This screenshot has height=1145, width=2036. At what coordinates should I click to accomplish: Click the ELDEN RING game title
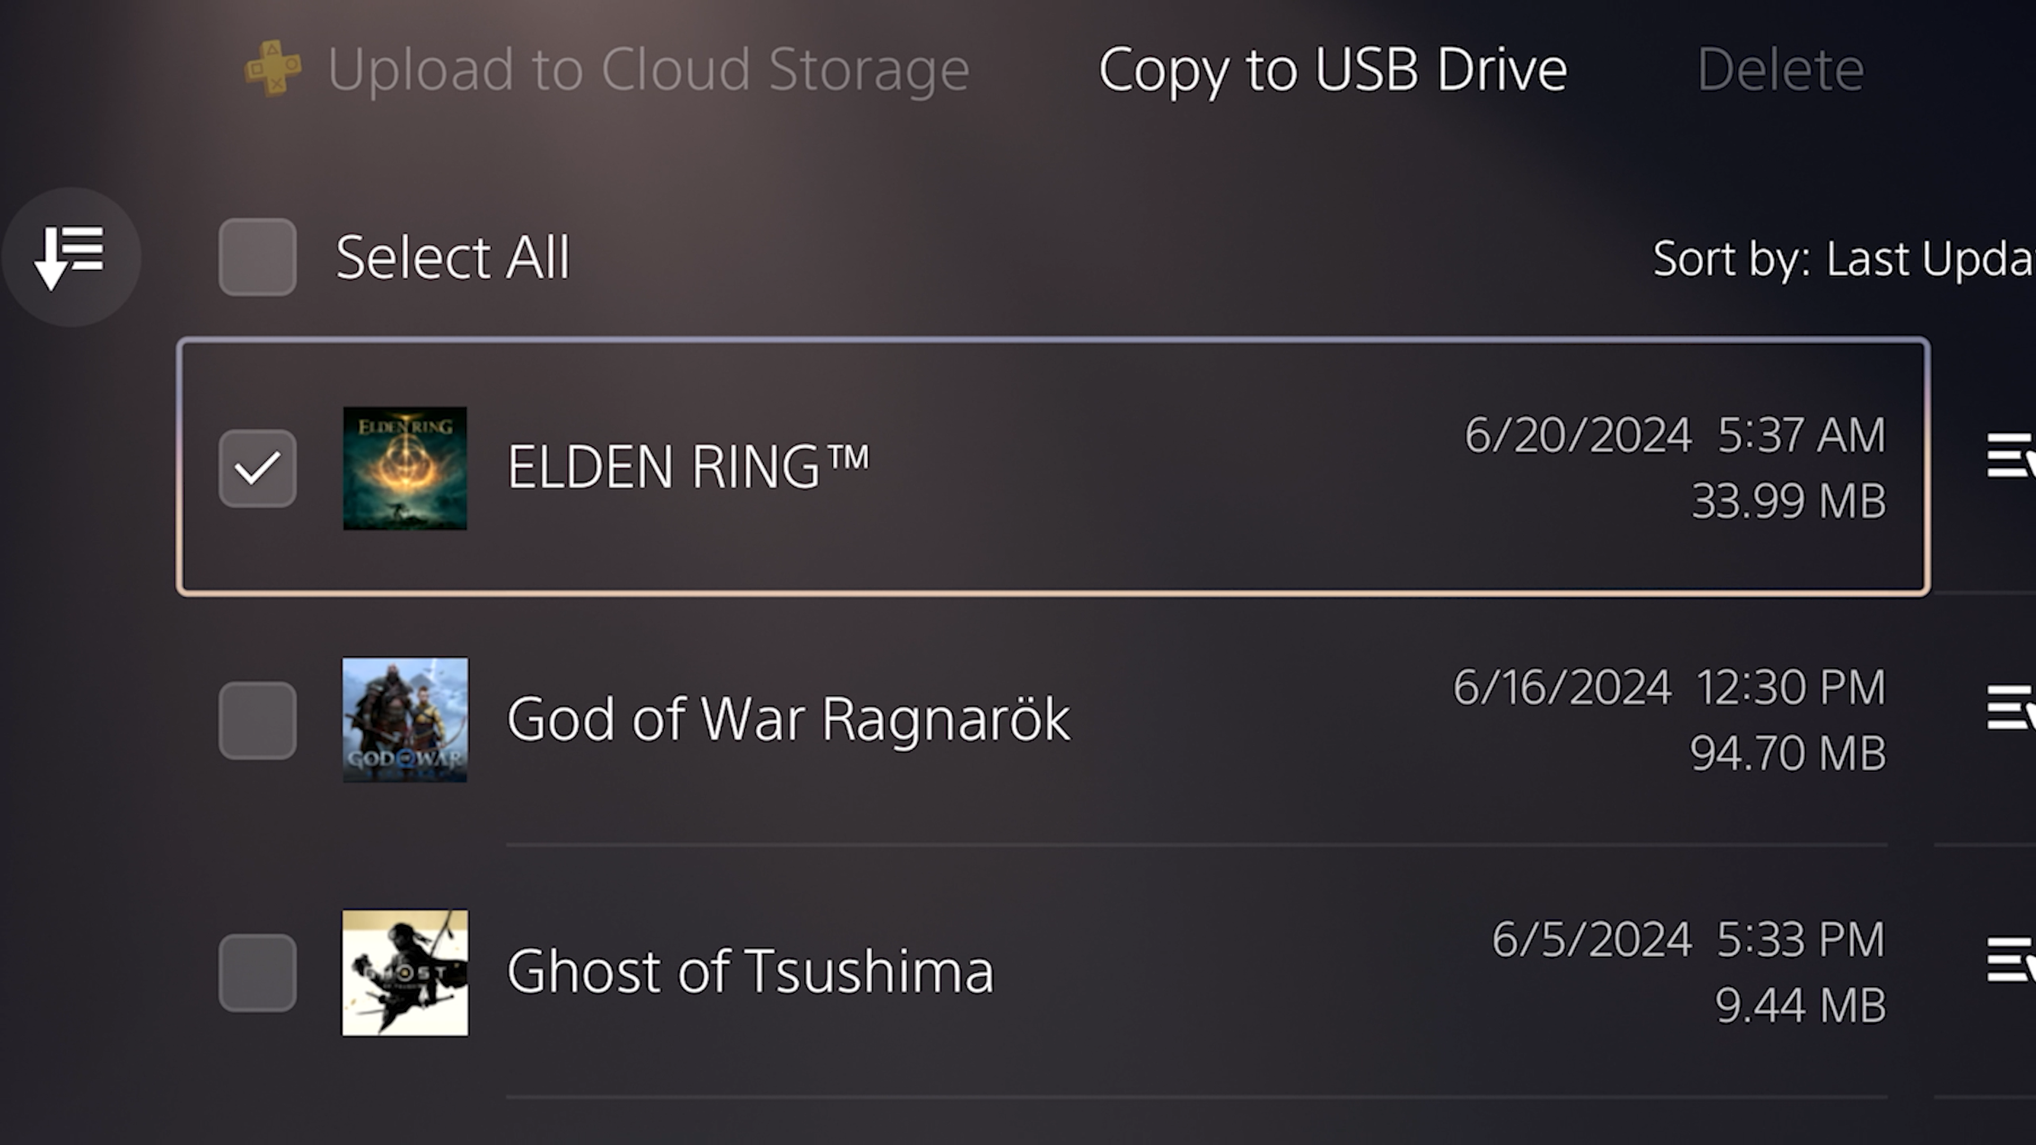coord(688,466)
